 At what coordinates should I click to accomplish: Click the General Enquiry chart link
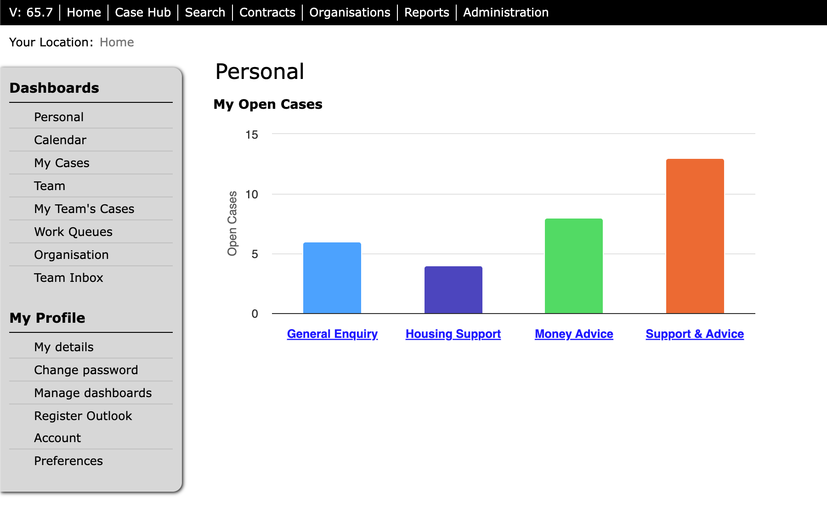[x=332, y=334]
